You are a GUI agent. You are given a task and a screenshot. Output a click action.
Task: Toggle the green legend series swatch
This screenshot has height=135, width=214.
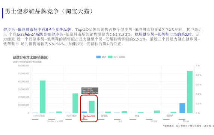[x=110, y=57]
